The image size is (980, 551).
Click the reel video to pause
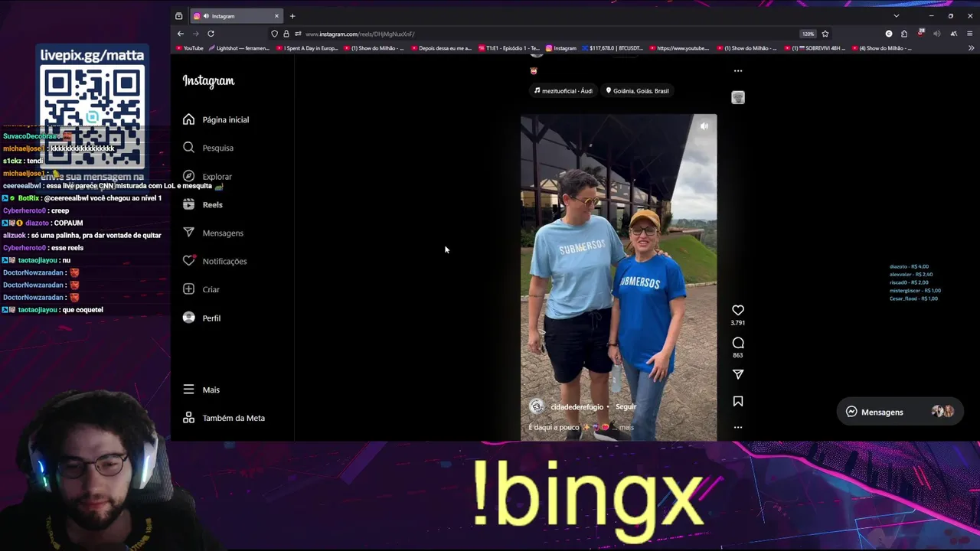[x=619, y=277]
